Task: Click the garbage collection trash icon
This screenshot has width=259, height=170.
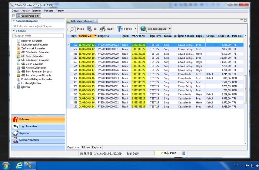Action: pos(184,153)
